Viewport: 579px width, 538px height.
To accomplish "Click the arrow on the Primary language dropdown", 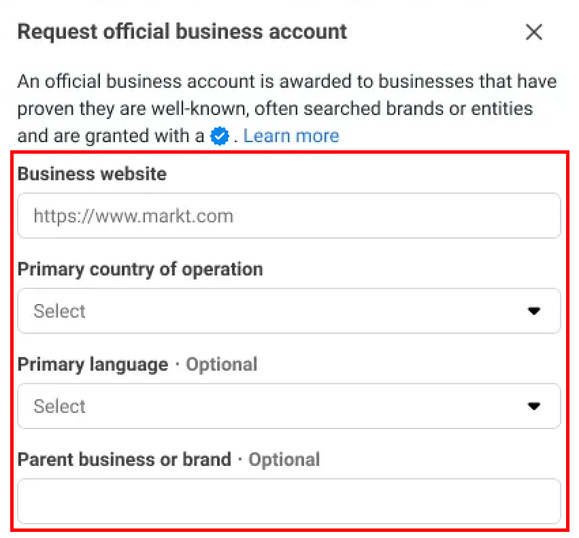I will (534, 406).
